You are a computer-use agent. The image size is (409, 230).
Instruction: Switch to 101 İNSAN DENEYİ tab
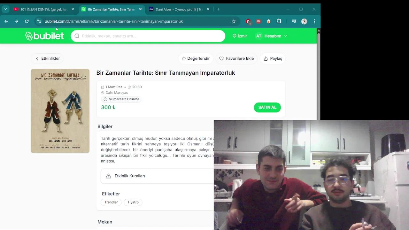coord(43,9)
